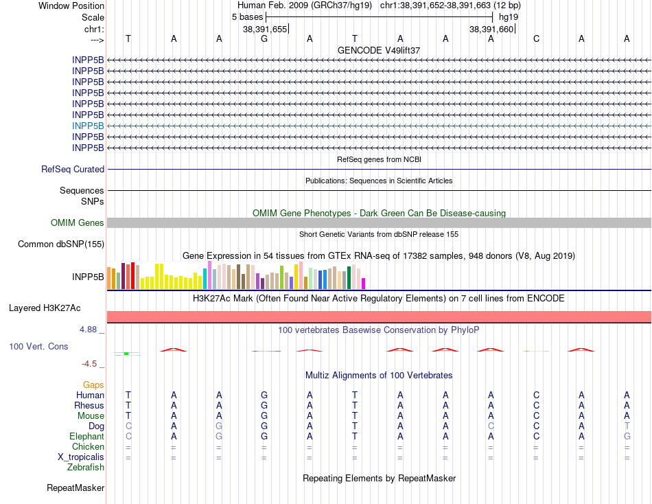Click the 38,391,660 coordinate marker
Viewport: 652px width, 504px height.
491,29
